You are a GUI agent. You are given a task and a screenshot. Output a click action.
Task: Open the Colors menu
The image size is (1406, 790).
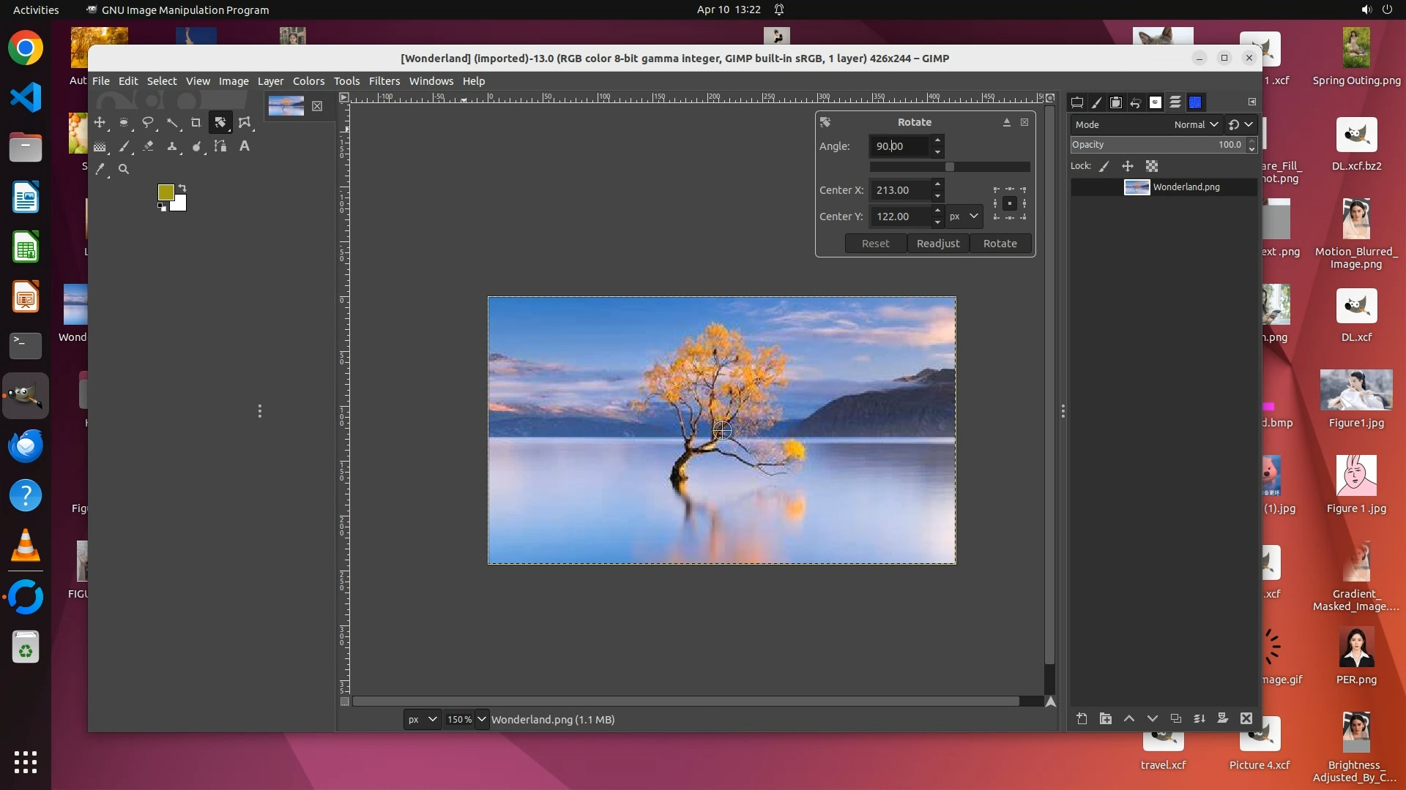coord(308,81)
